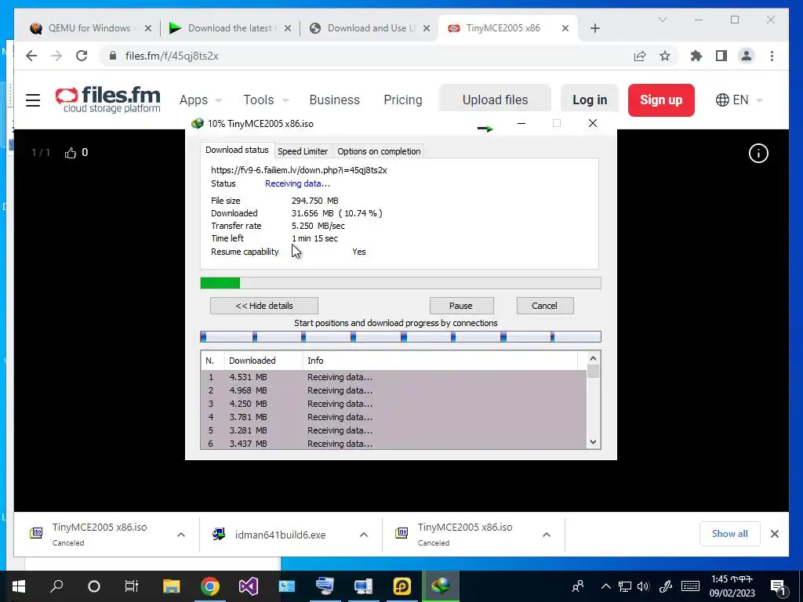Open the Chrome profile avatar

(747, 56)
